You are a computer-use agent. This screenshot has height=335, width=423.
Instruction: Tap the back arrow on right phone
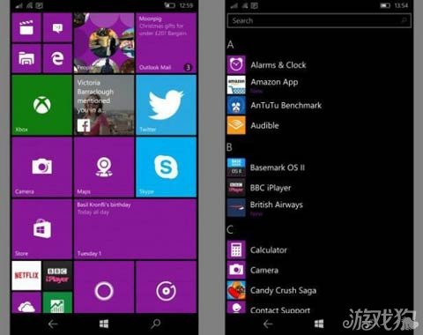tap(268, 324)
